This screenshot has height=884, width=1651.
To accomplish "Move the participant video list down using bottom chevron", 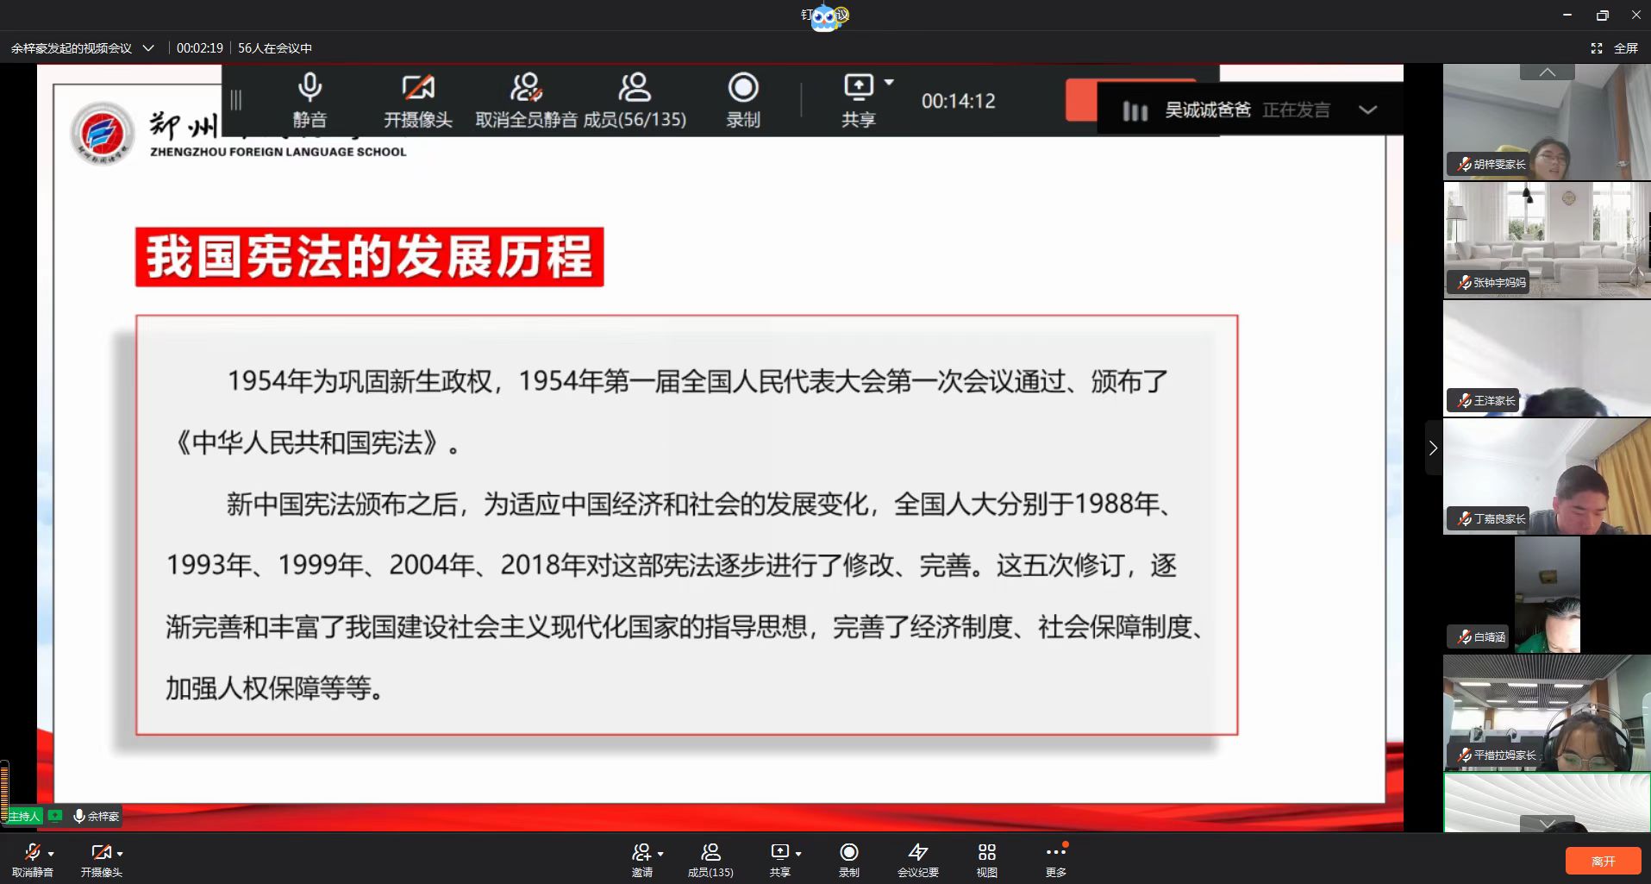I will click(1548, 823).
